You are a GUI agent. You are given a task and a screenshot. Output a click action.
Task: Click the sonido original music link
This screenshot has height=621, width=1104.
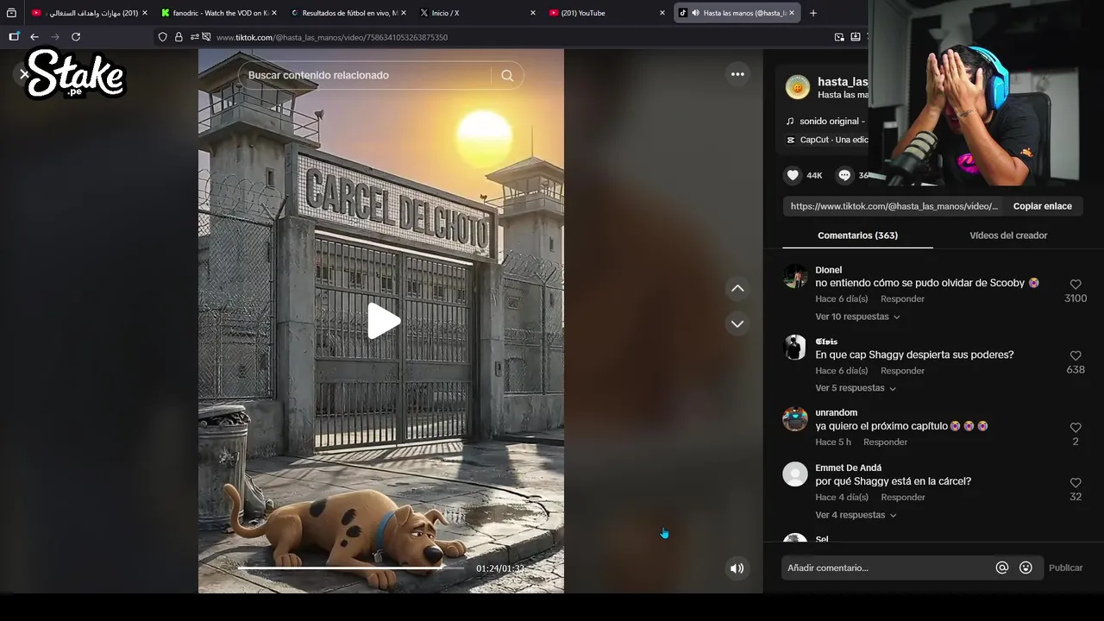(826, 121)
